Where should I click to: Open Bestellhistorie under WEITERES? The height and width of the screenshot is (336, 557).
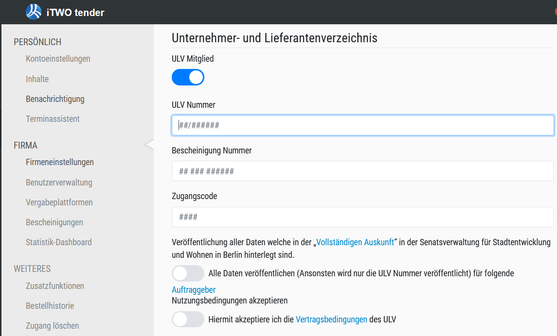point(50,306)
